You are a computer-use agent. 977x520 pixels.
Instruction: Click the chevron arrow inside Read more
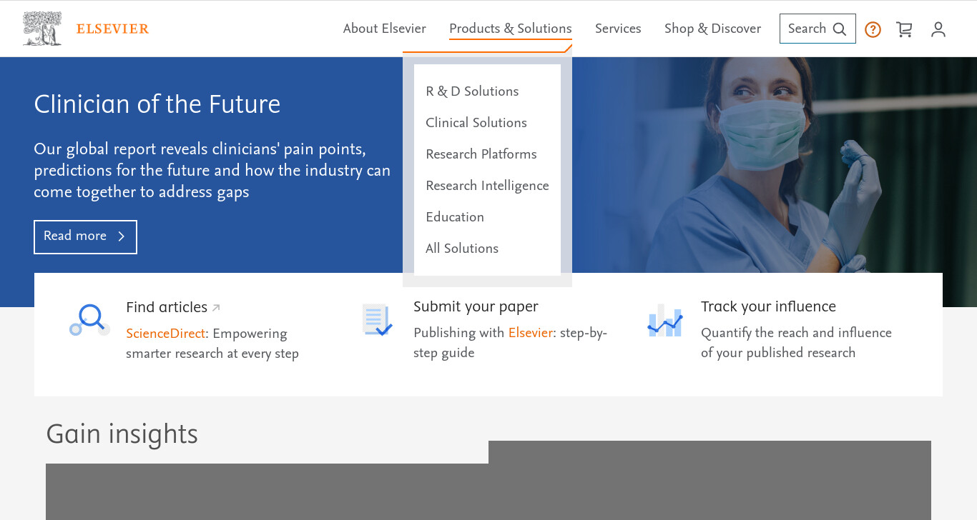click(121, 236)
